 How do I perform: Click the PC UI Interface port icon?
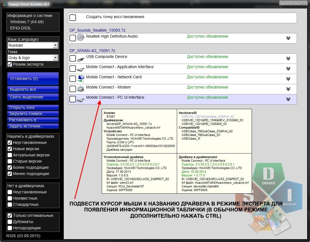pyautogui.click(x=81, y=100)
